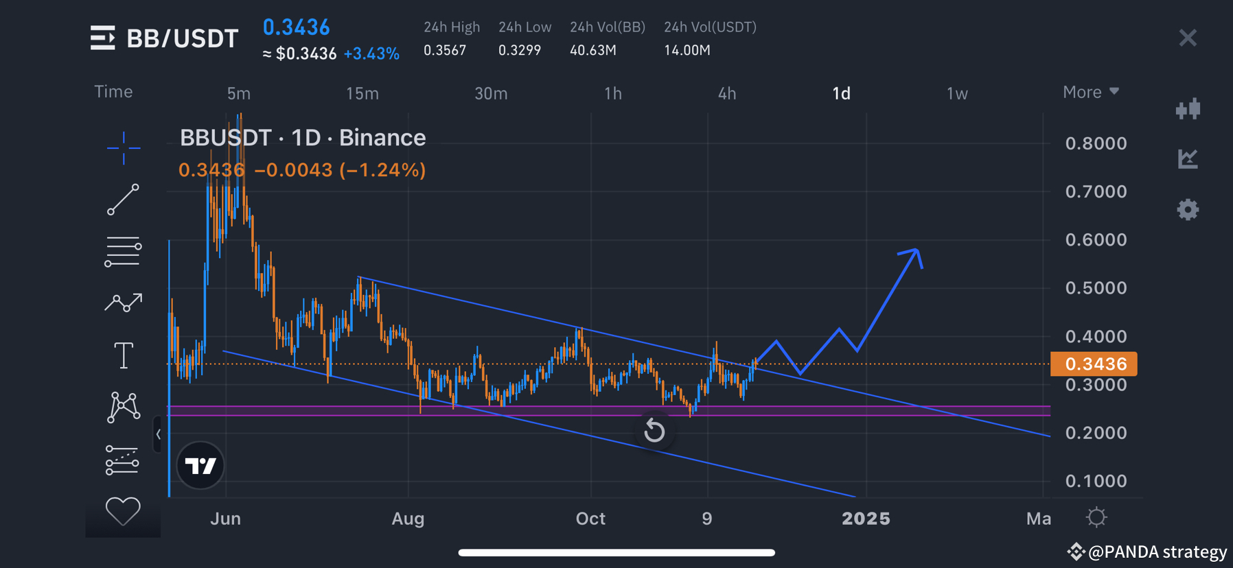Select the 1d timeframe

click(x=841, y=93)
